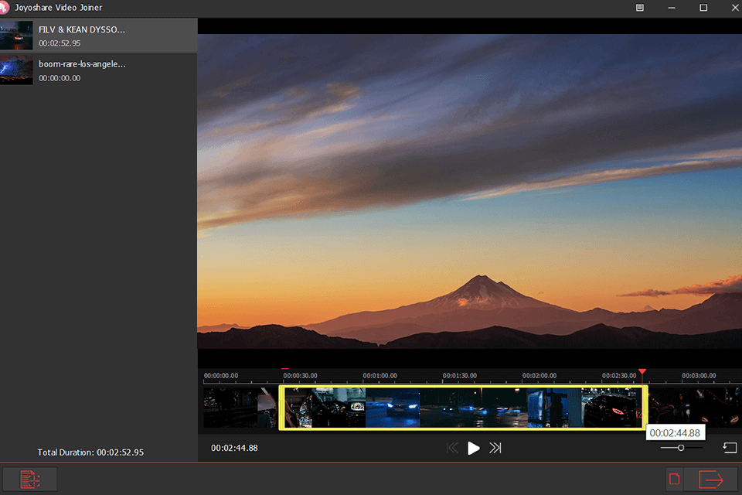
Task: Click the current time display 00:02:44.88
Action: tap(234, 447)
